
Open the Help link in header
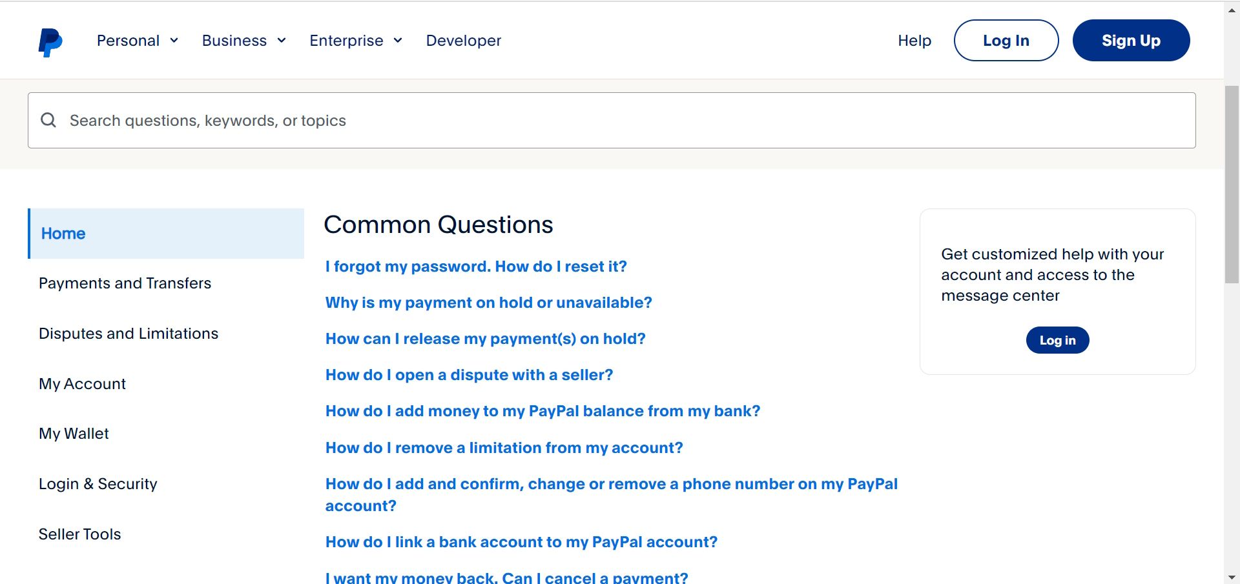(914, 41)
